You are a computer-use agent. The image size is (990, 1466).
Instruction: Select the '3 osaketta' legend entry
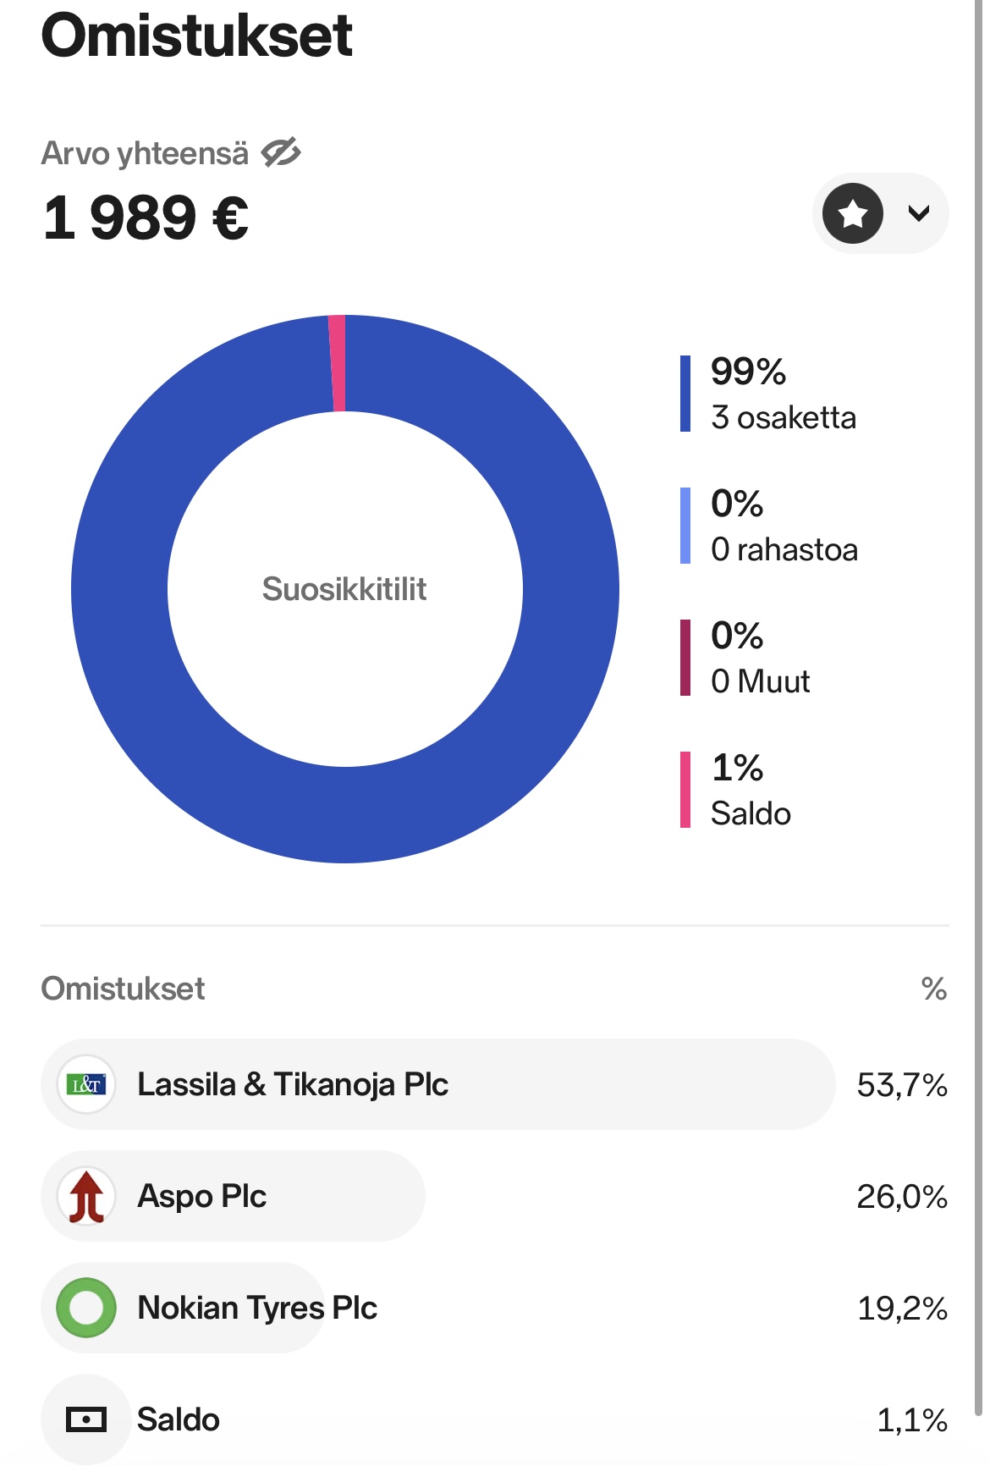tap(784, 417)
